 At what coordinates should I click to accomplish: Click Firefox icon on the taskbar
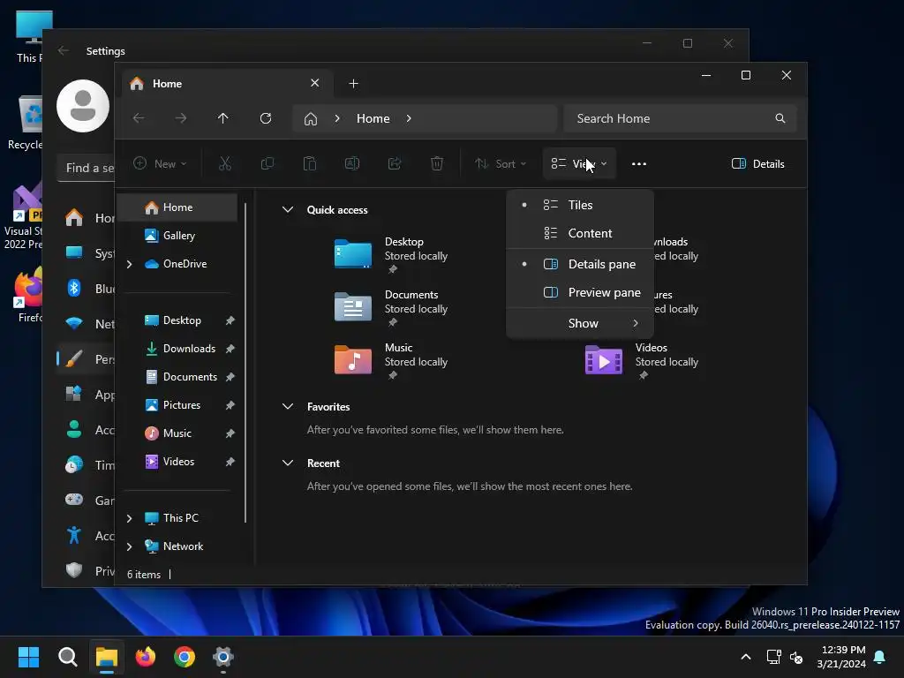click(x=146, y=657)
